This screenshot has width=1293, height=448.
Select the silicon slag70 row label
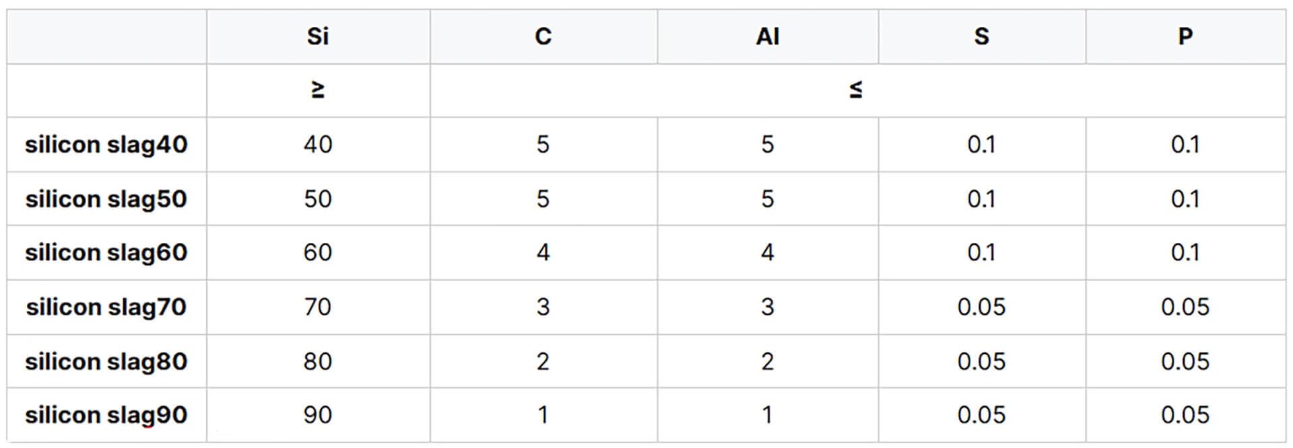point(106,307)
